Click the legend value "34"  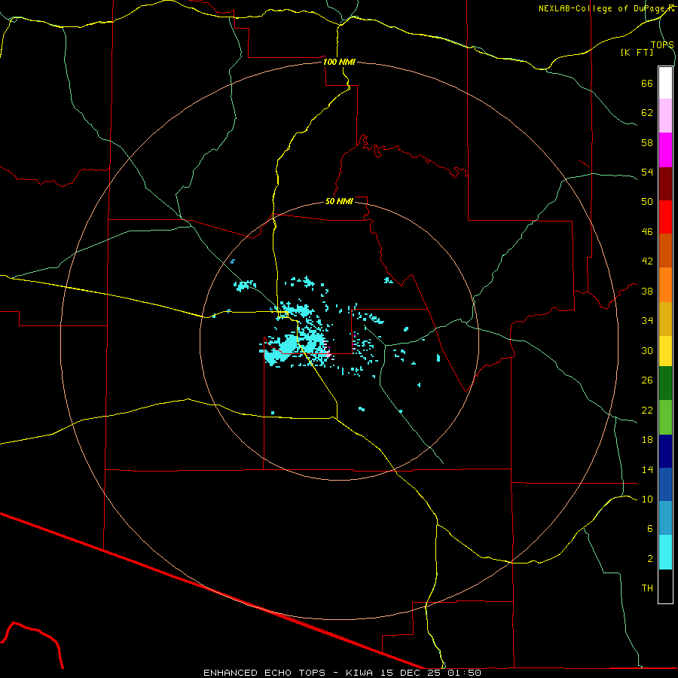[x=647, y=321]
